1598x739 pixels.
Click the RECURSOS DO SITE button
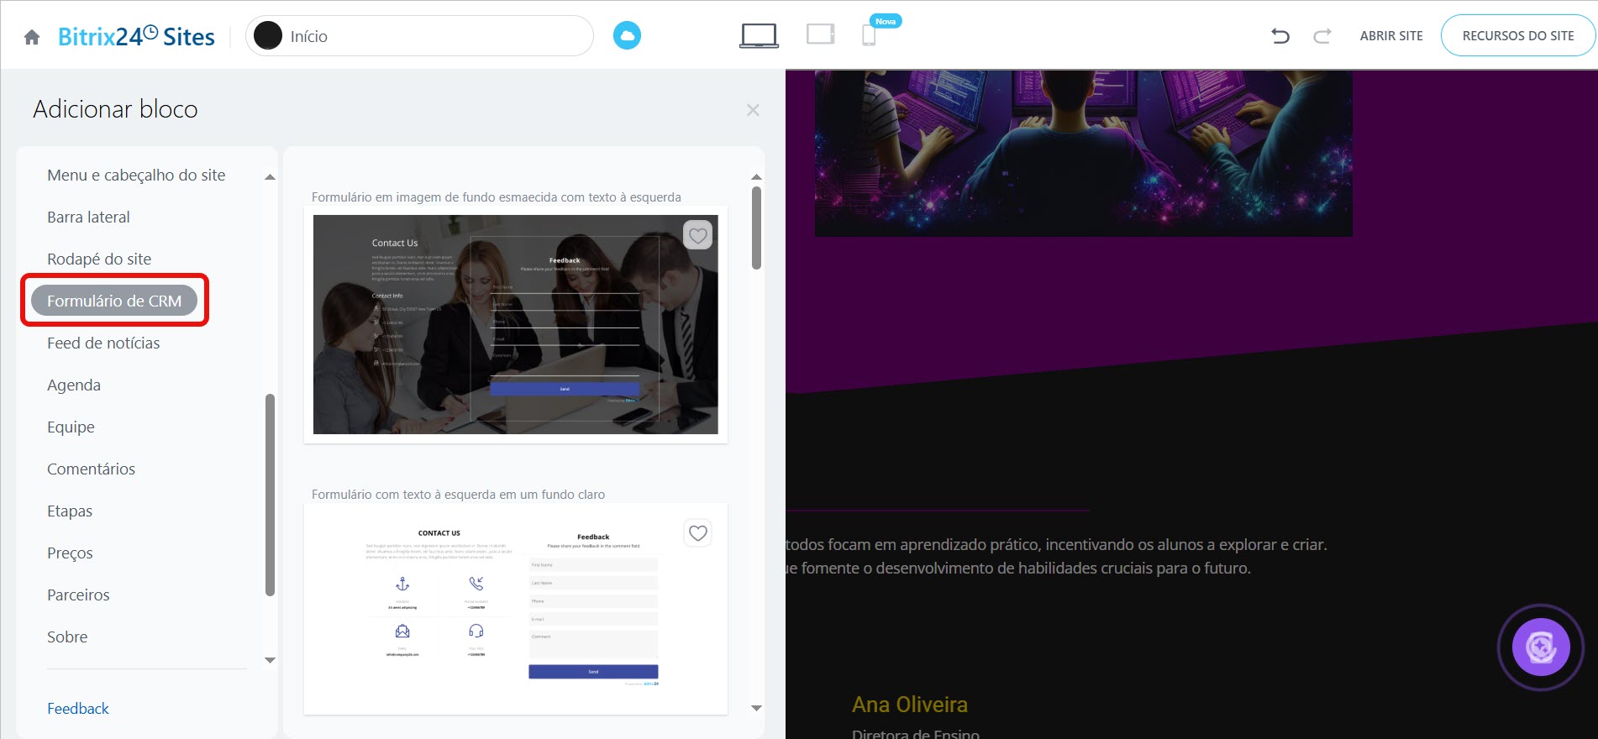coord(1517,36)
